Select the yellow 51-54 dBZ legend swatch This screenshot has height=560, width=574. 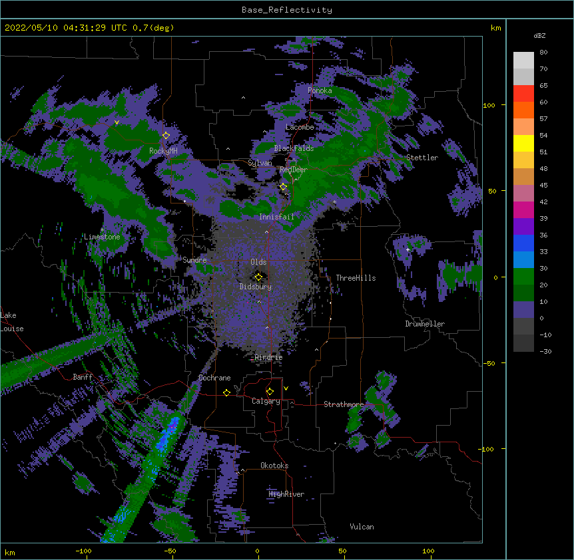coord(523,143)
